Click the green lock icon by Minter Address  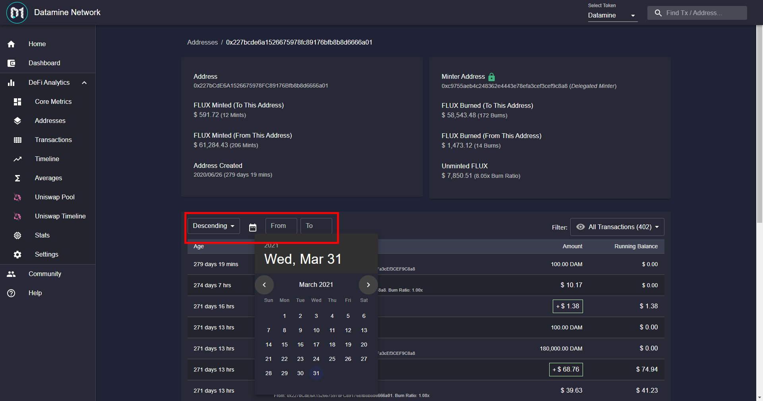click(492, 77)
